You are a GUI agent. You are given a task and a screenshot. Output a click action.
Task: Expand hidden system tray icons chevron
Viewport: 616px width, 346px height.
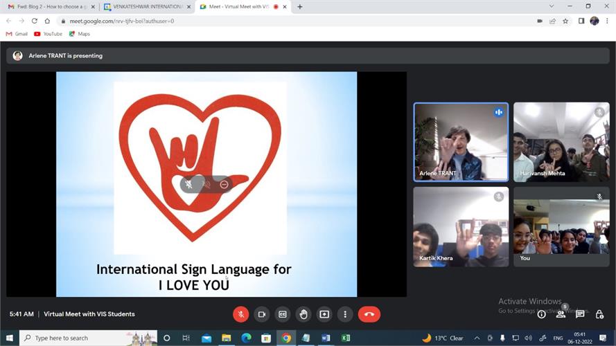(x=477, y=338)
